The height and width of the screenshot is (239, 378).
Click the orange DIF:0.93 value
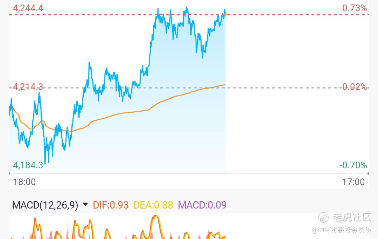point(111,205)
